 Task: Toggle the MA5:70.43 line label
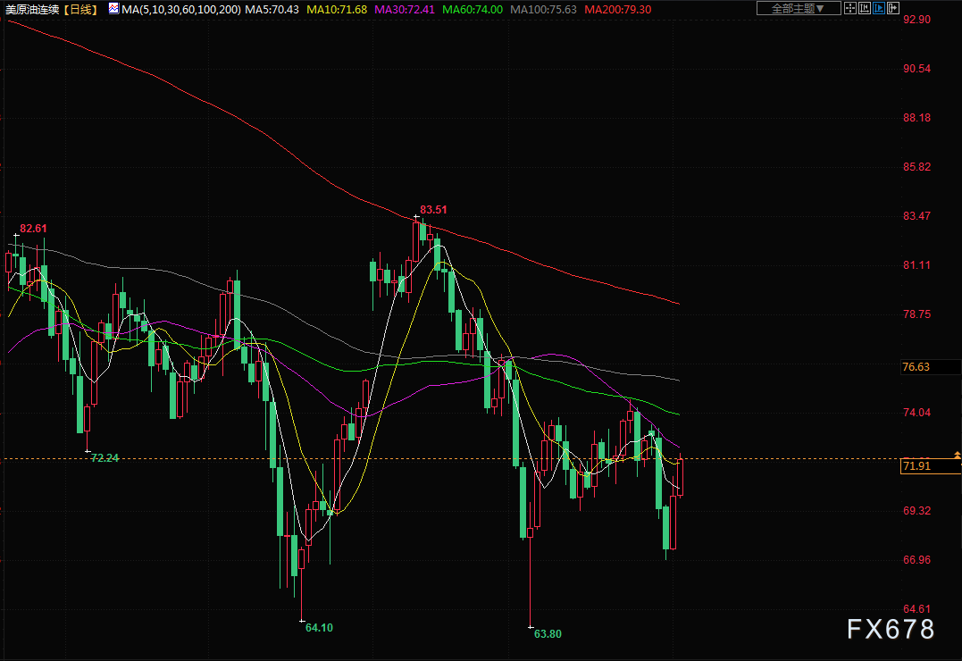272,9
